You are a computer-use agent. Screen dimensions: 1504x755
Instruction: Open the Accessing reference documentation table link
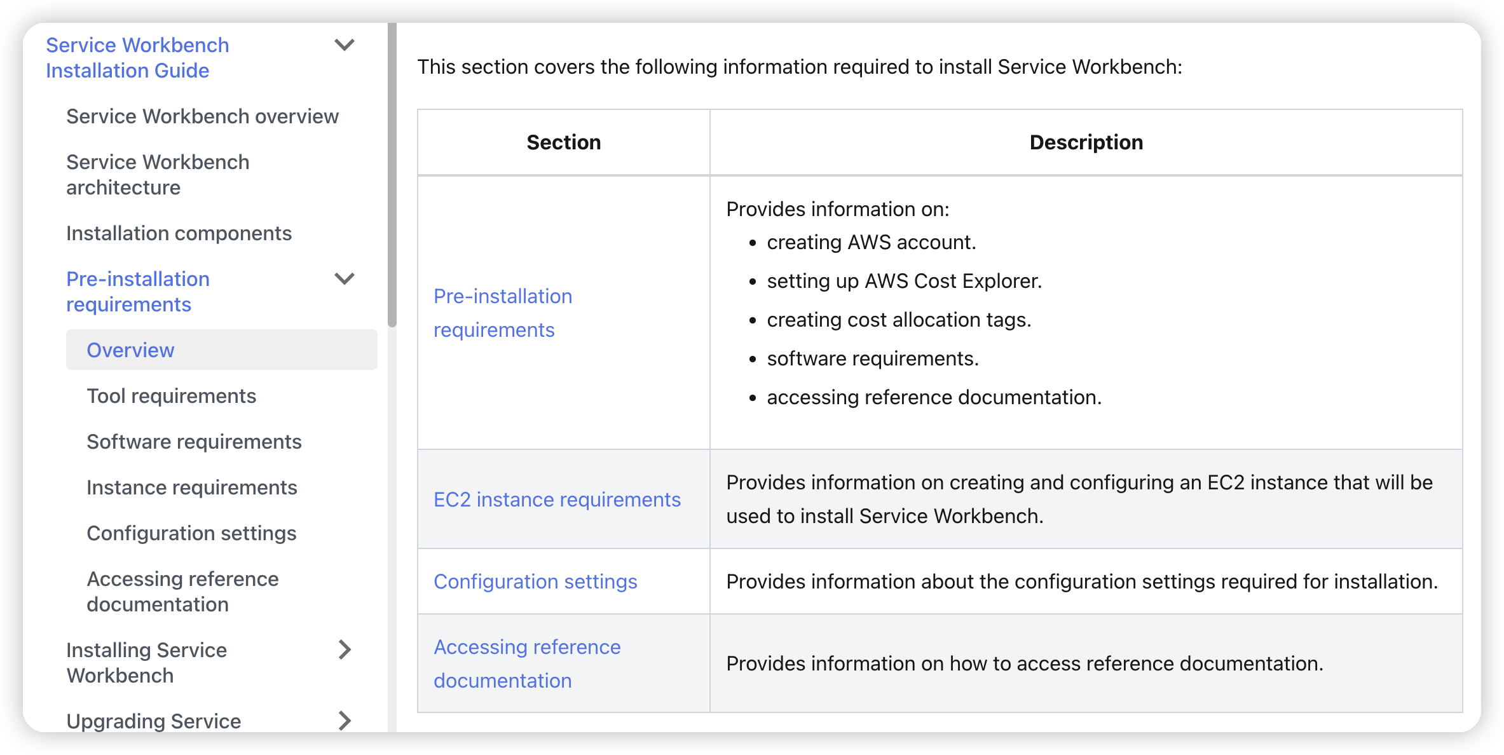(x=527, y=663)
